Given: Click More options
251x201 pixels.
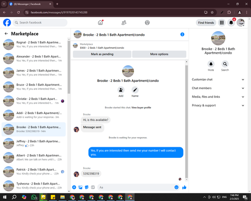Looking at the screenshot, I should click(159, 54).
